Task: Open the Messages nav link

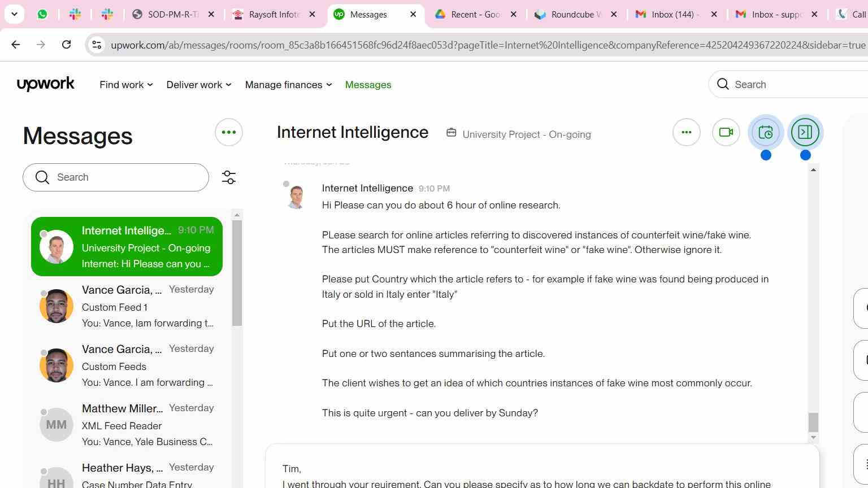Action: pos(368,85)
